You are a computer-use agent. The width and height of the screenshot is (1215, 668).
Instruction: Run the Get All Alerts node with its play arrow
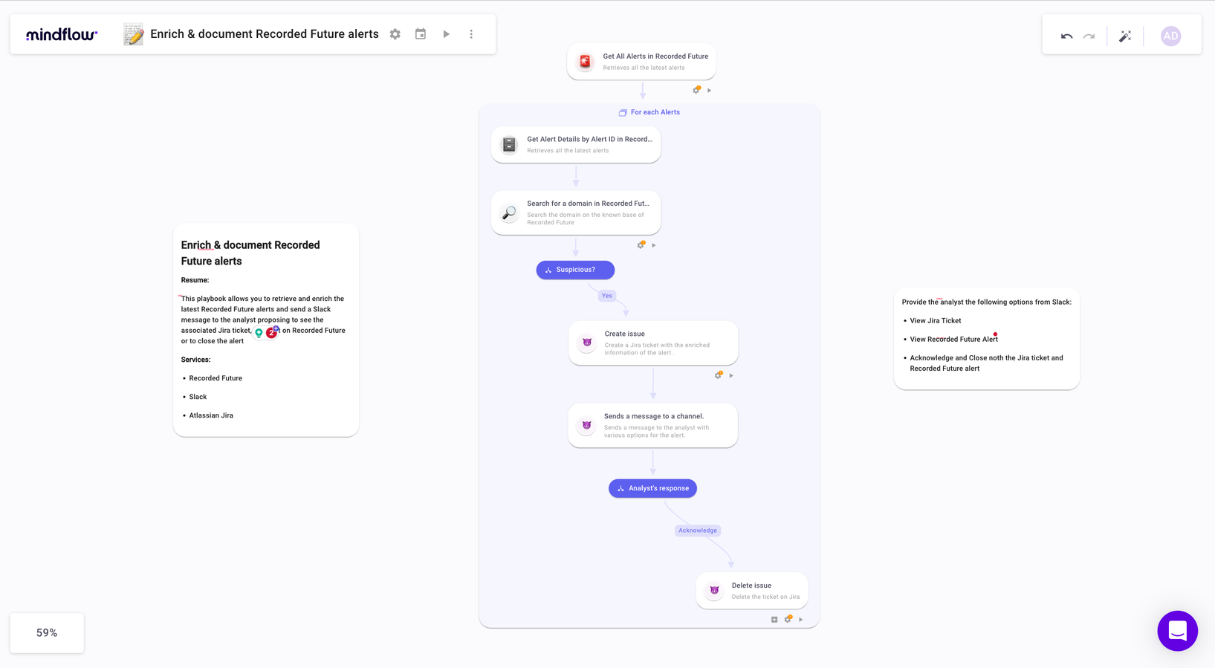(x=709, y=91)
